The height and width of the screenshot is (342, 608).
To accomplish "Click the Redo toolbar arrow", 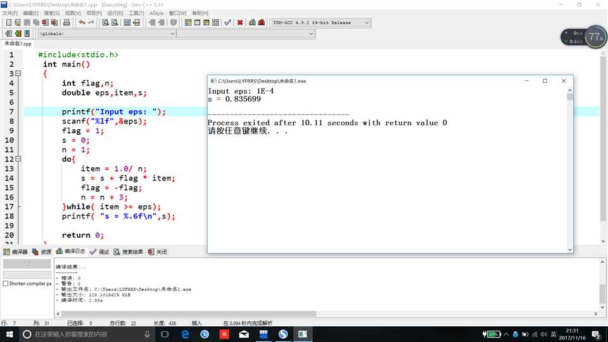I will point(91,23).
